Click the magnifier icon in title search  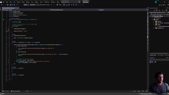coord(79,2)
